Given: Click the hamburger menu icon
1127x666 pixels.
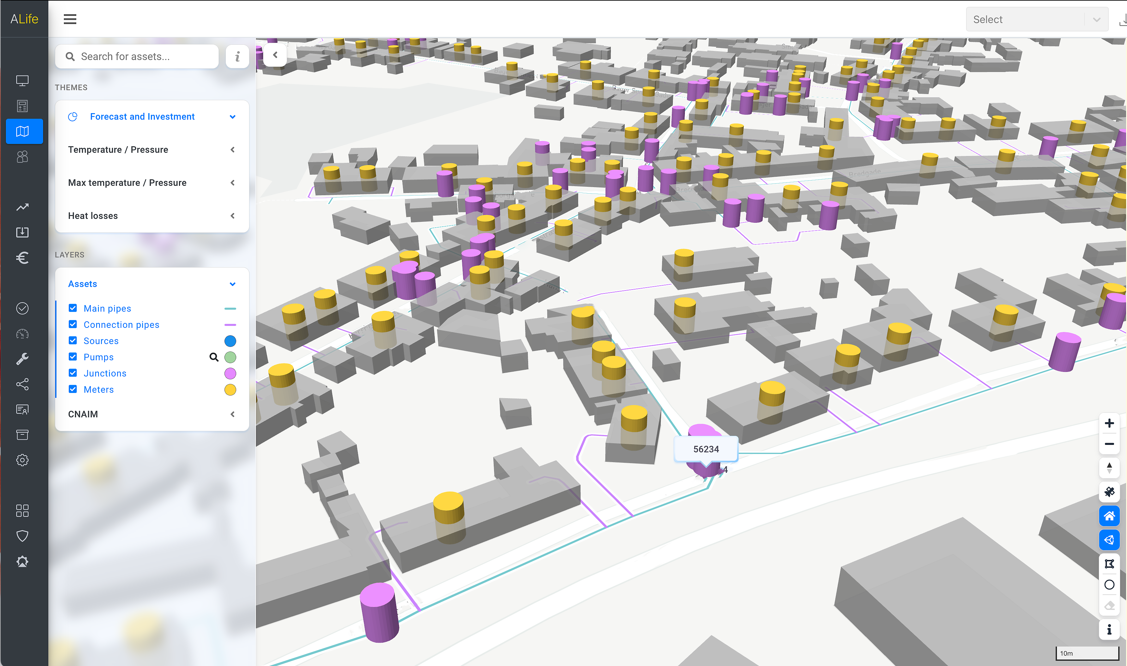Looking at the screenshot, I should (70, 19).
